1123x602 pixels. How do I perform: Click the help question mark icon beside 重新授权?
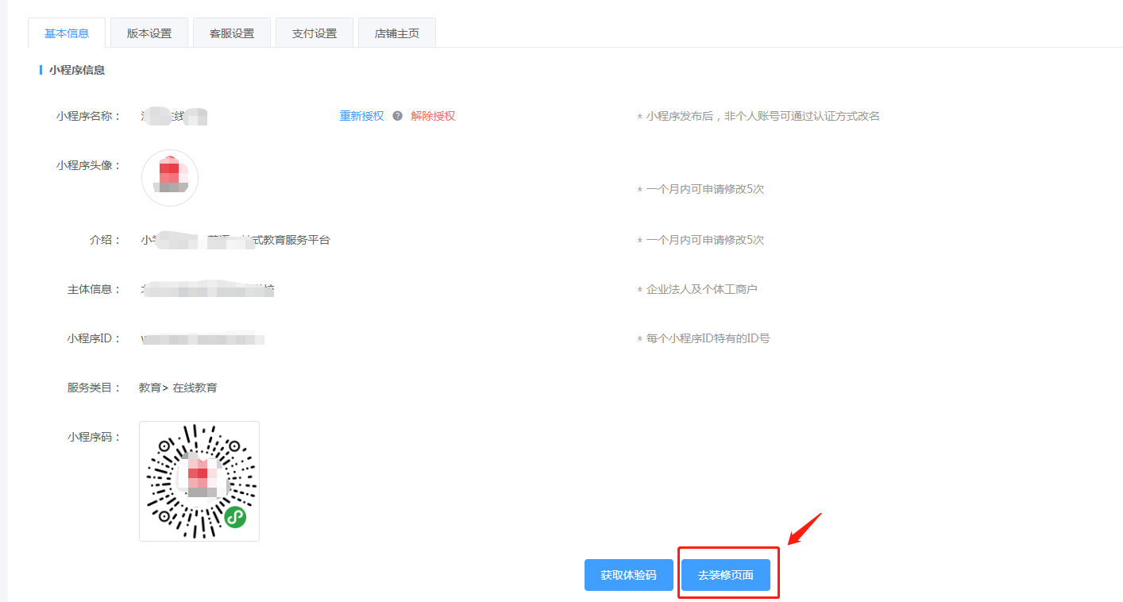coord(397,116)
